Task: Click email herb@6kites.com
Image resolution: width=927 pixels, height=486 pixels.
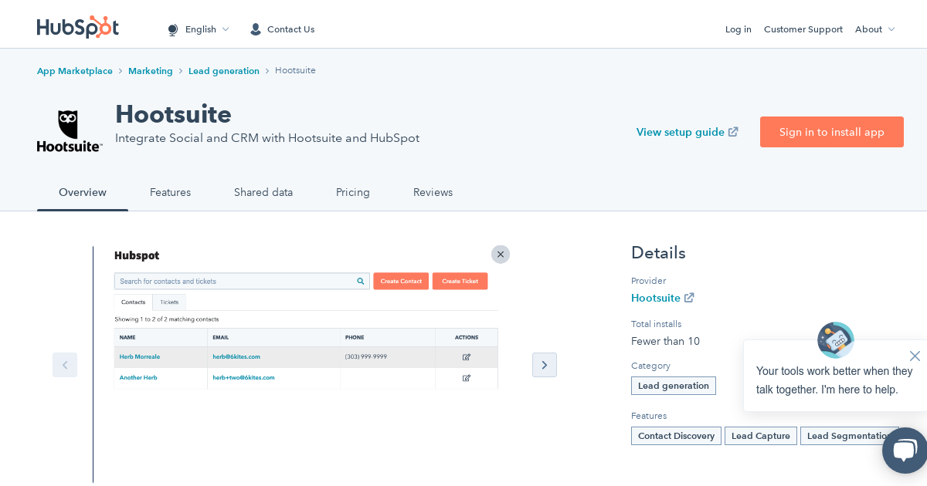Action: coord(236,357)
